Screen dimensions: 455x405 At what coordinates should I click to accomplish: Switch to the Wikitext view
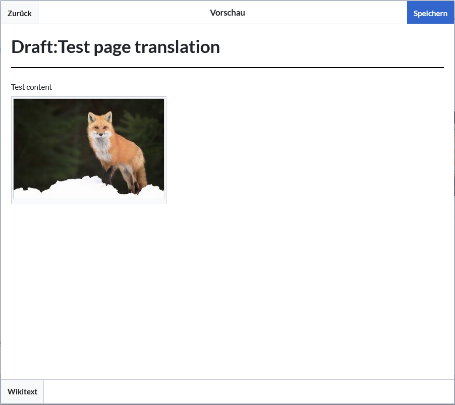(x=23, y=392)
